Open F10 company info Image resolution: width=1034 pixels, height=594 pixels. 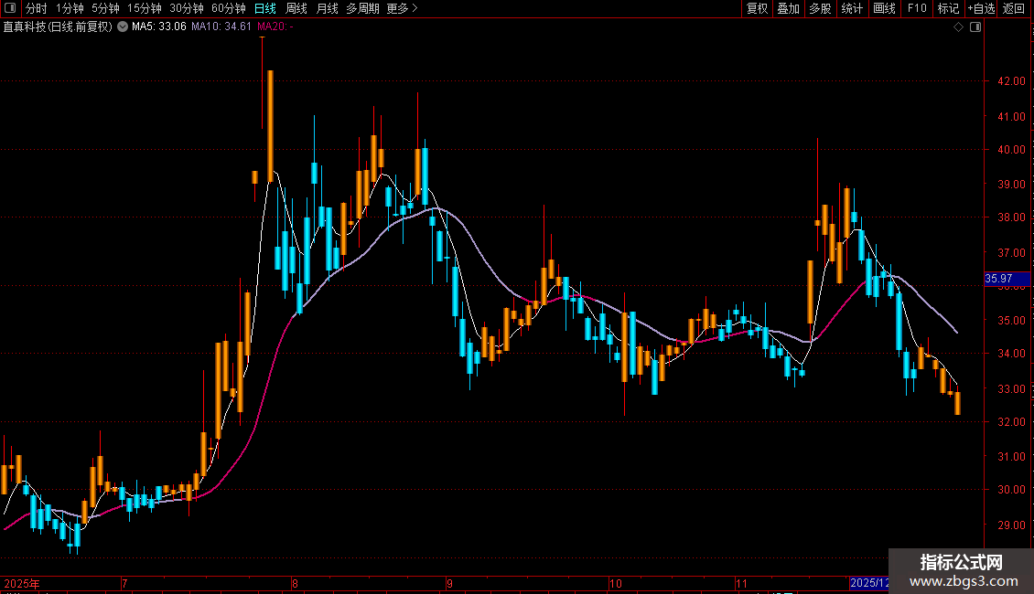click(917, 8)
